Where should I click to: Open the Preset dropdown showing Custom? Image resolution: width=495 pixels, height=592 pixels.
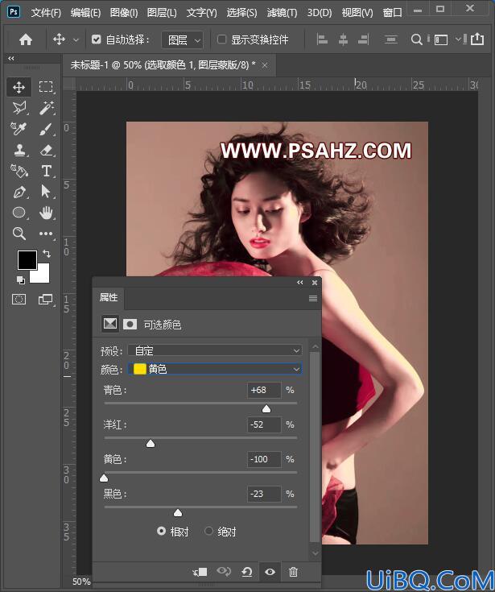point(215,350)
